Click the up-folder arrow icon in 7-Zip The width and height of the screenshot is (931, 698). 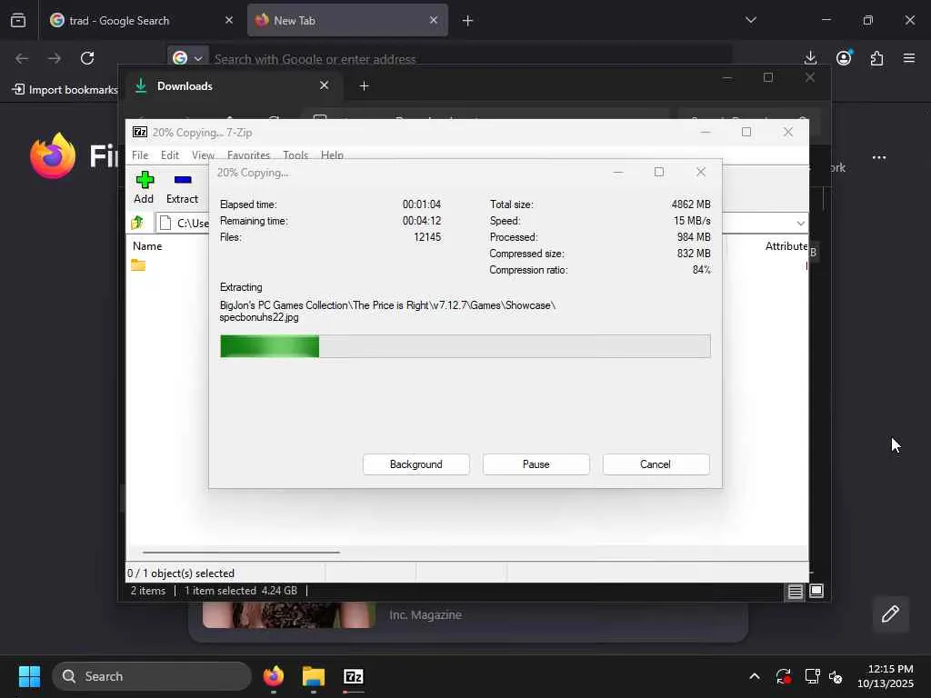(x=138, y=223)
